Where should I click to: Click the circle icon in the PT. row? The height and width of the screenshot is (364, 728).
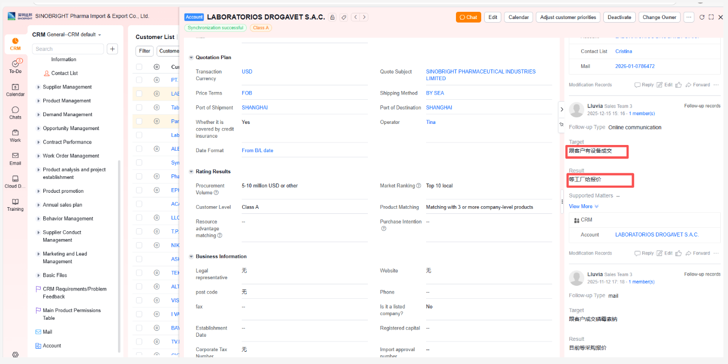tap(157, 80)
